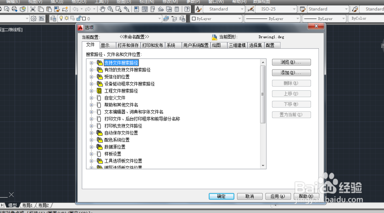Toggle layer 0 lock padlock icon
Image resolution: width=384 pixels, height=213 pixels.
click(79, 18)
